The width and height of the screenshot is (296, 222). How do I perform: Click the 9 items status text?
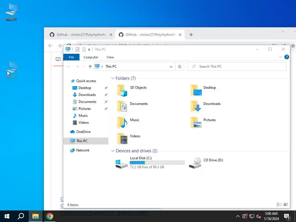tap(73, 205)
